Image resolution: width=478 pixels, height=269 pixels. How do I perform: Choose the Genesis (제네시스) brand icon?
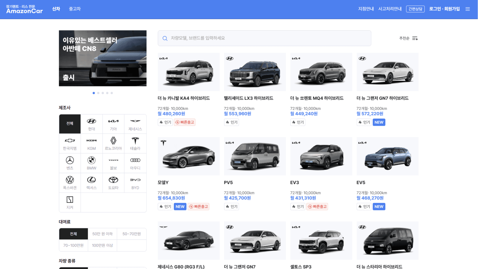point(135,124)
